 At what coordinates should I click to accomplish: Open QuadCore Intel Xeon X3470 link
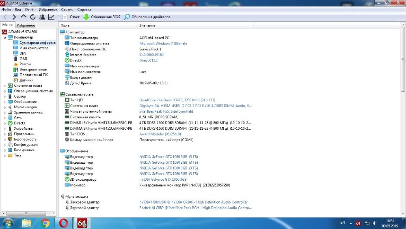tap(177, 100)
